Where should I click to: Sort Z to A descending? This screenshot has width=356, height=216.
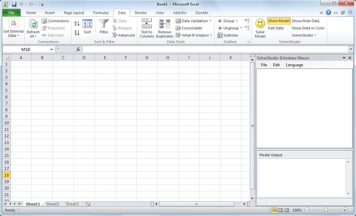77,33
